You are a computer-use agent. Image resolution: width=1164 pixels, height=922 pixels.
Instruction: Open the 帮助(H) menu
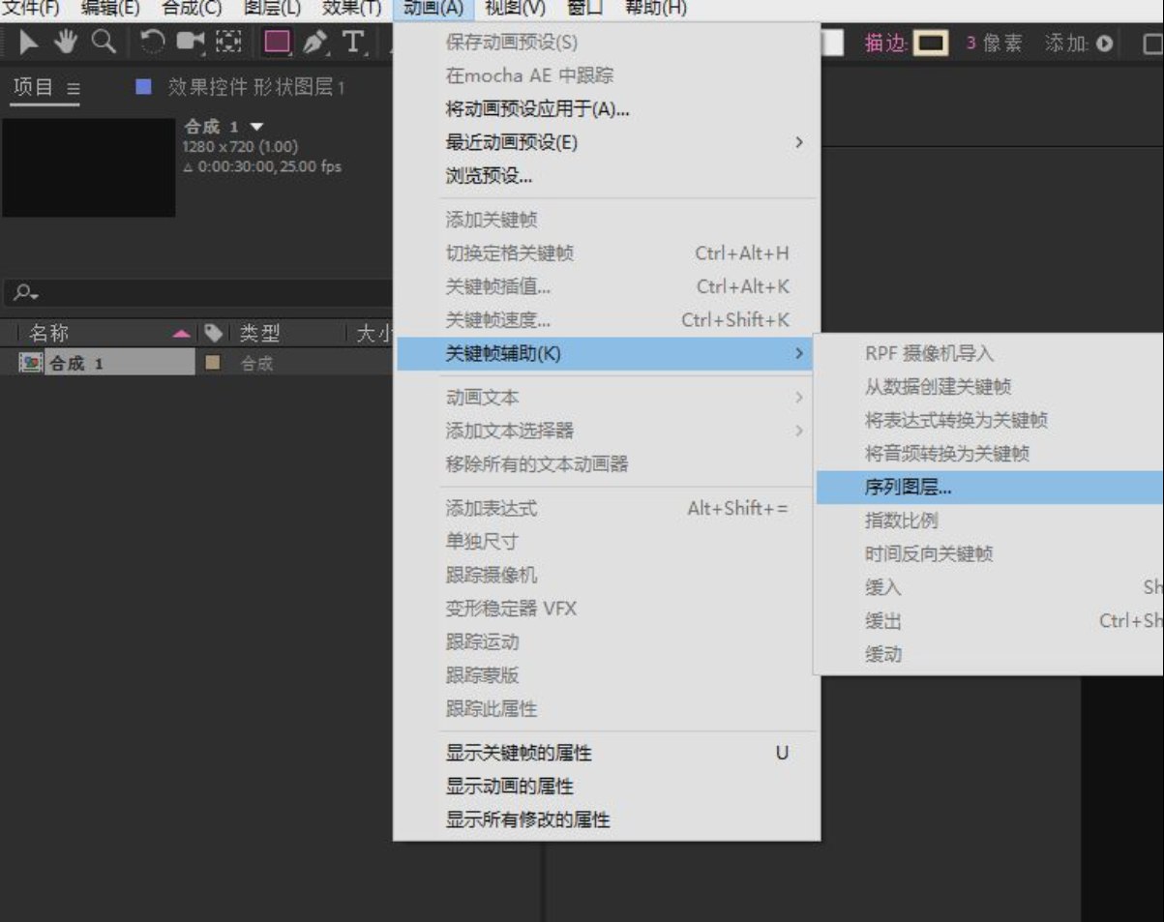tap(655, 9)
